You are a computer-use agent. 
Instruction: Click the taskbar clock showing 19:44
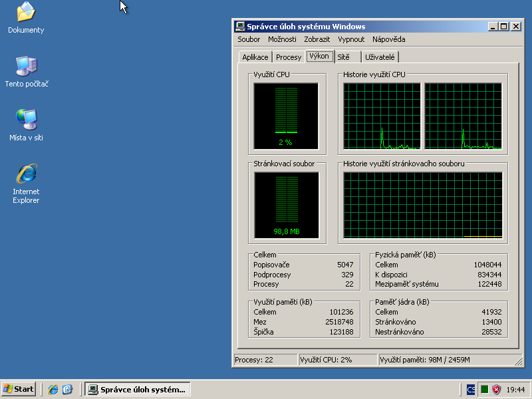pos(516,390)
